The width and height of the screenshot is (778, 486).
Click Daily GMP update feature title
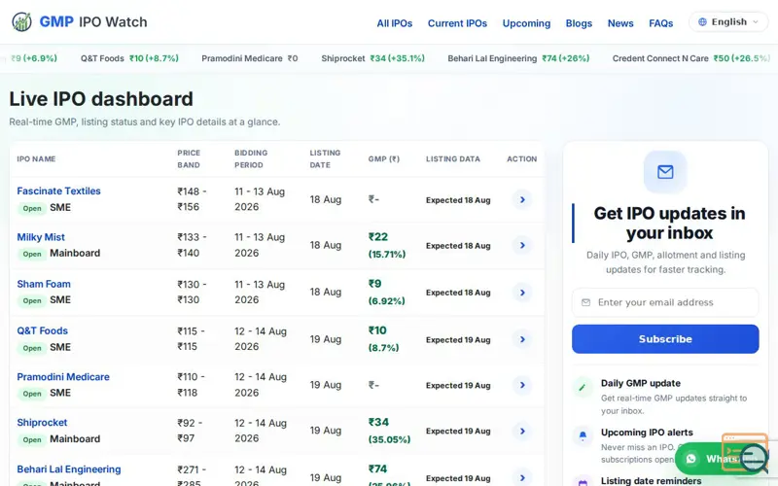click(x=641, y=383)
